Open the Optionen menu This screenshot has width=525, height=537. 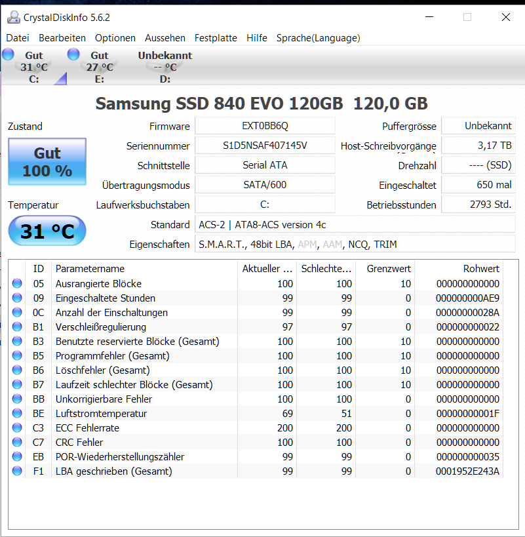coord(115,37)
